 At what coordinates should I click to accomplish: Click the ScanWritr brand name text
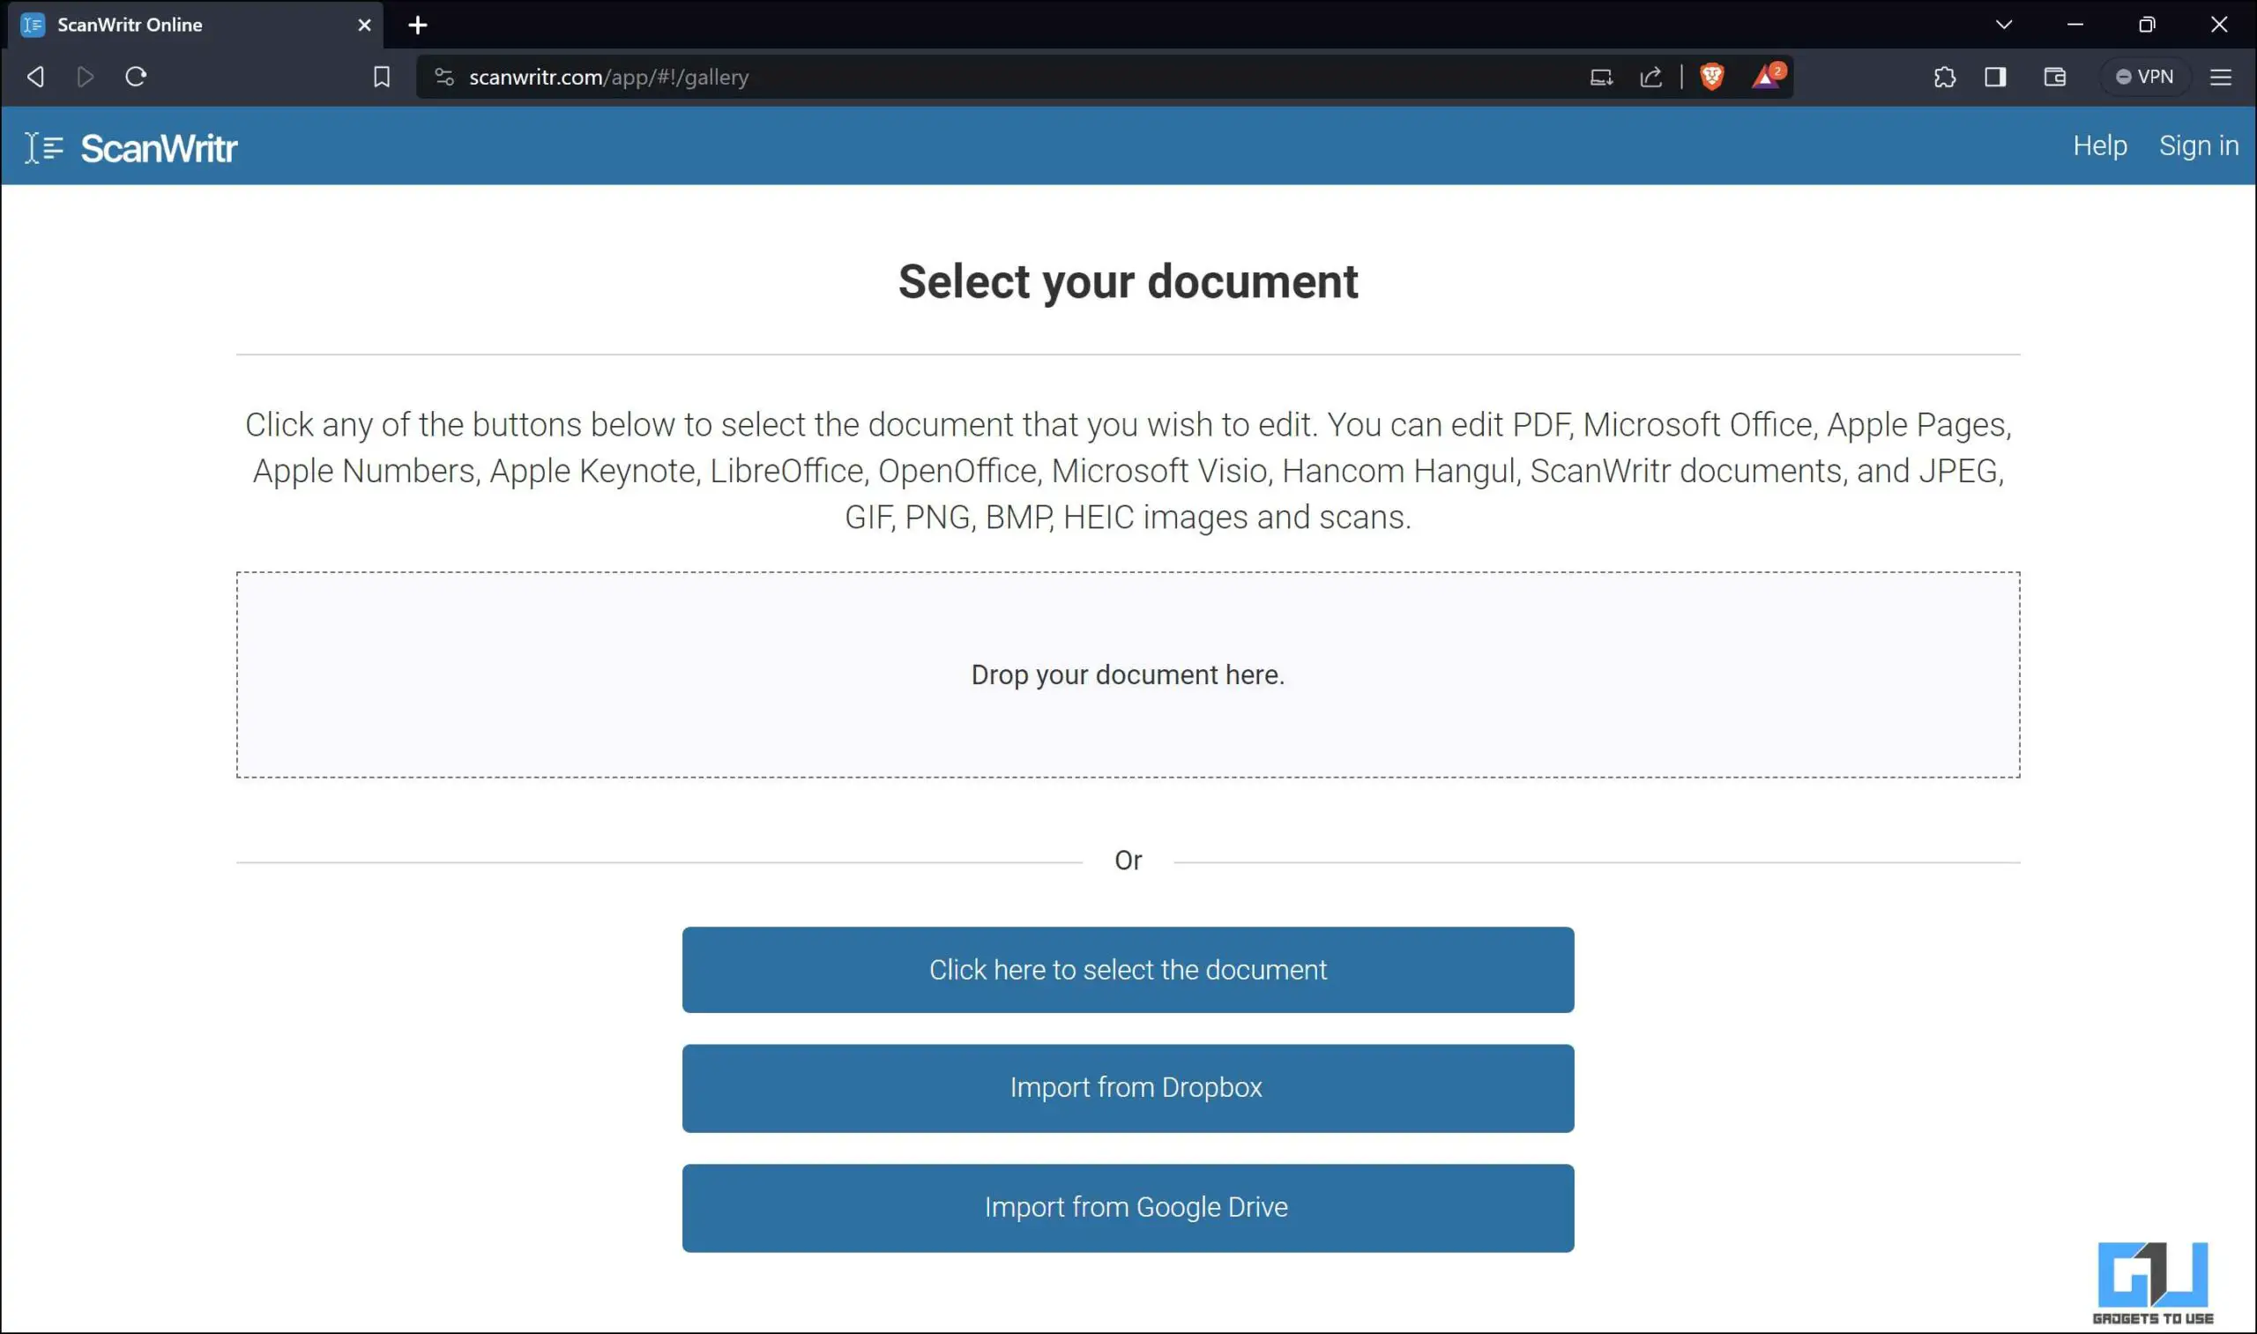pos(159,148)
